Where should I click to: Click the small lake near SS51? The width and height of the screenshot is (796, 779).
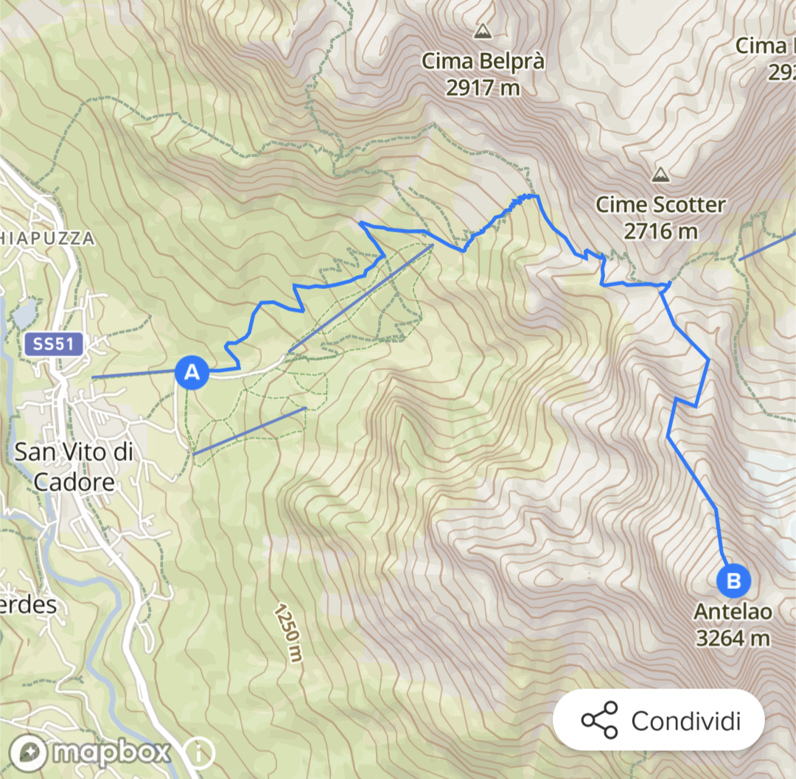tap(24, 312)
